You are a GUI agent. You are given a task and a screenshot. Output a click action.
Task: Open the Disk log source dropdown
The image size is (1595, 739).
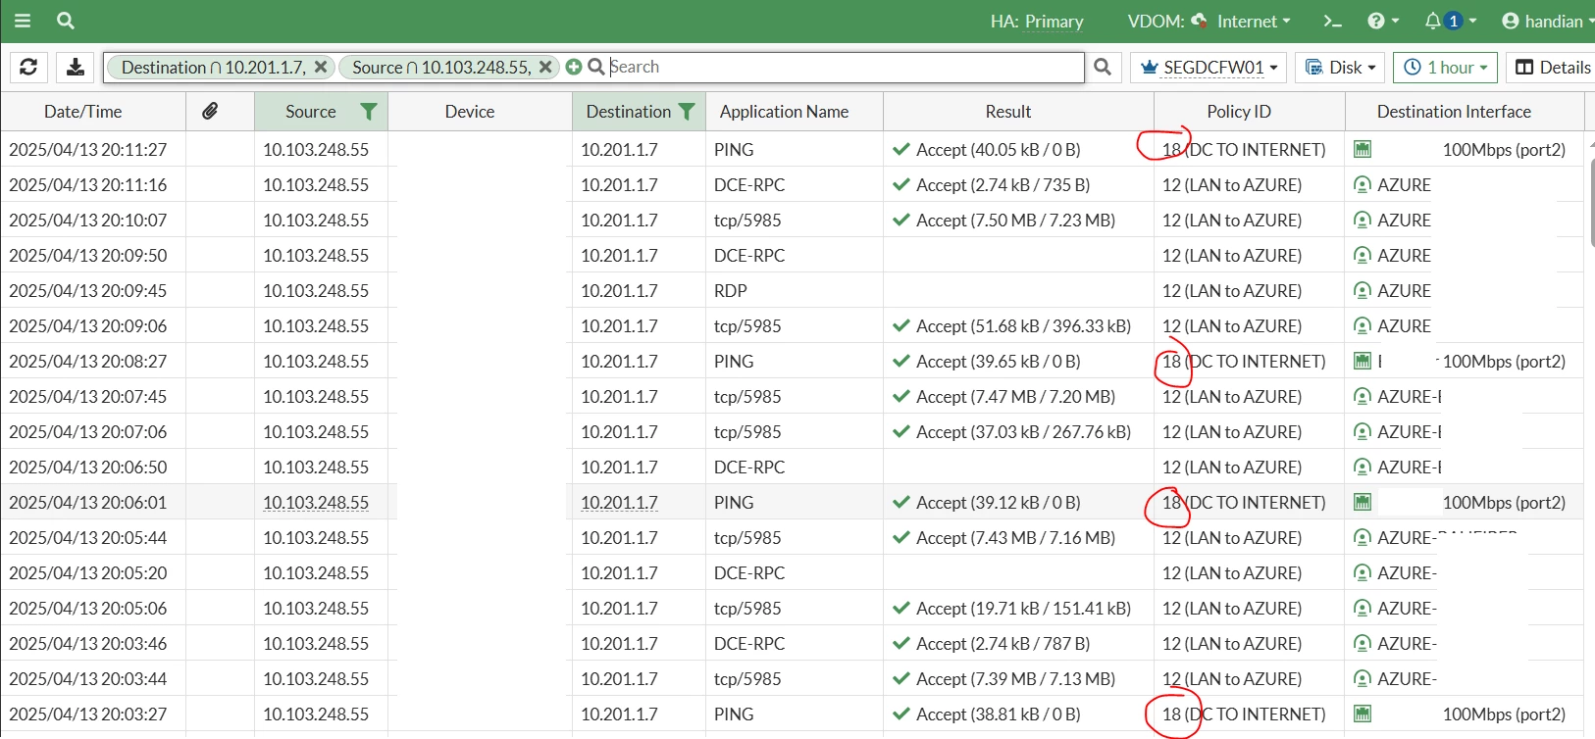1340,68
